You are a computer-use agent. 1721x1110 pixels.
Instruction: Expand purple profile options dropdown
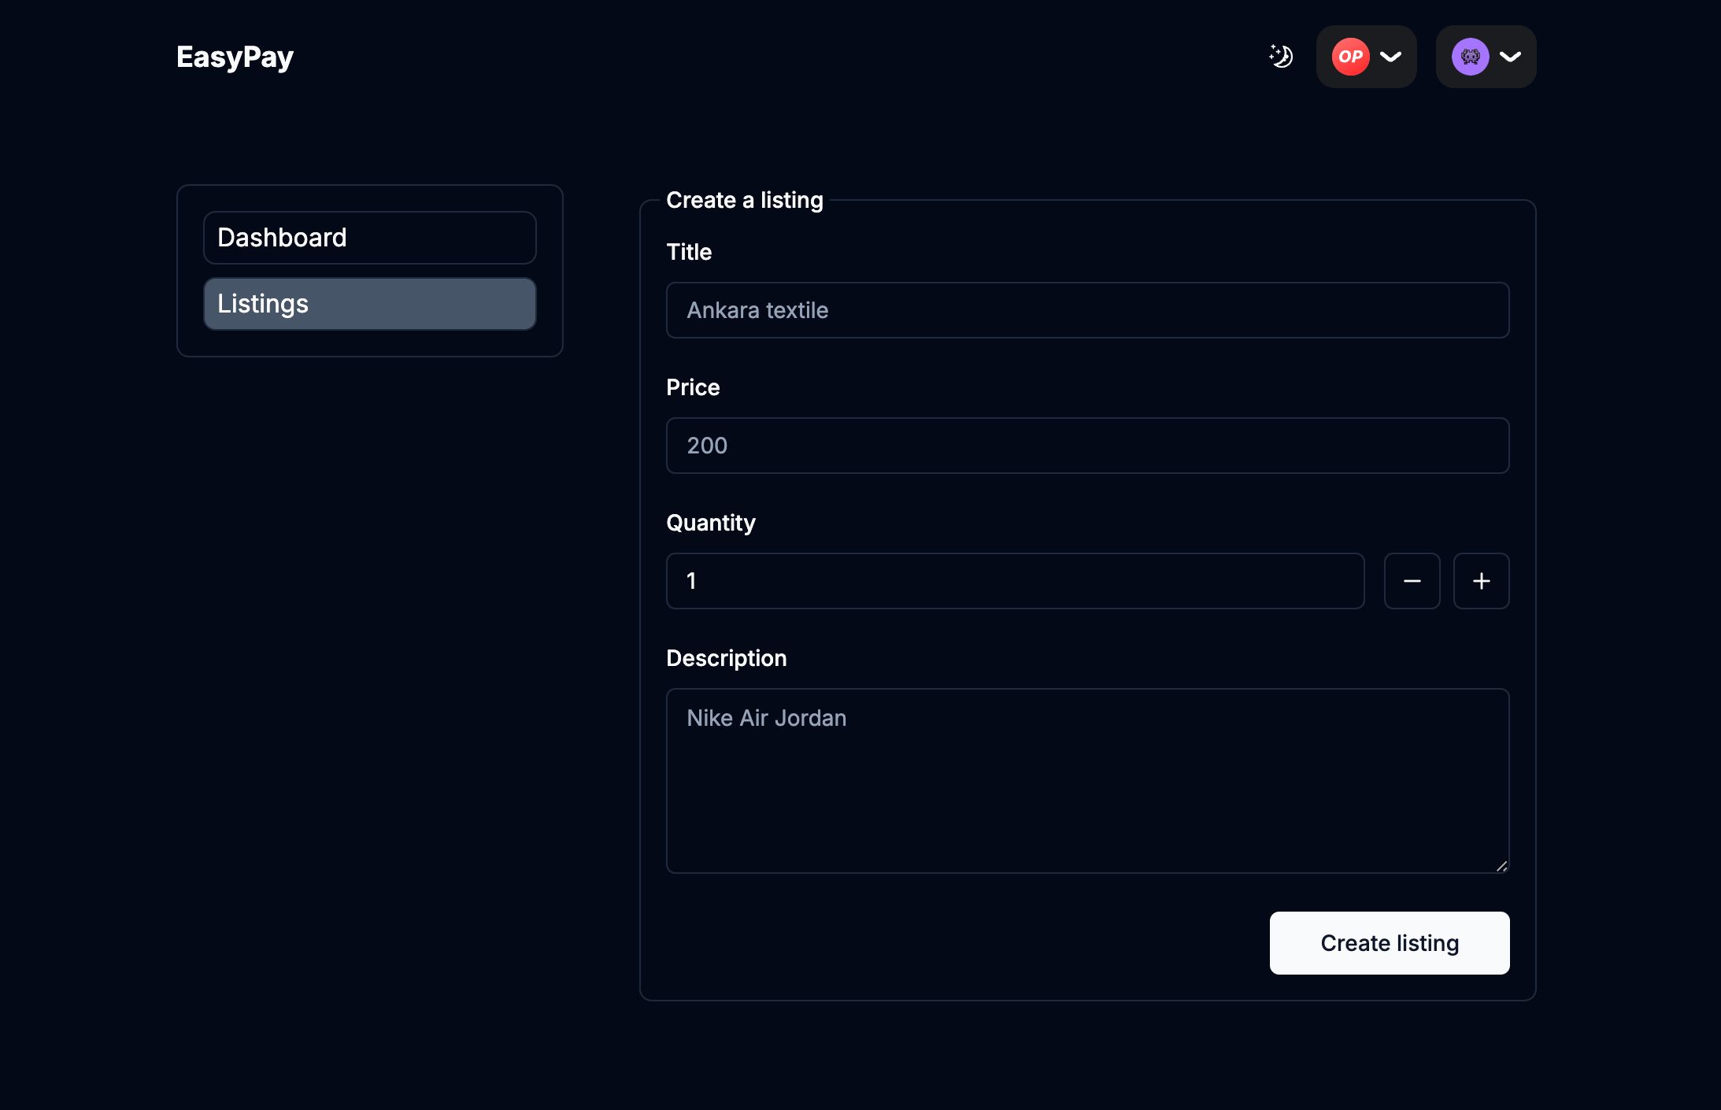pyautogui.click(x=1510, y=57)
